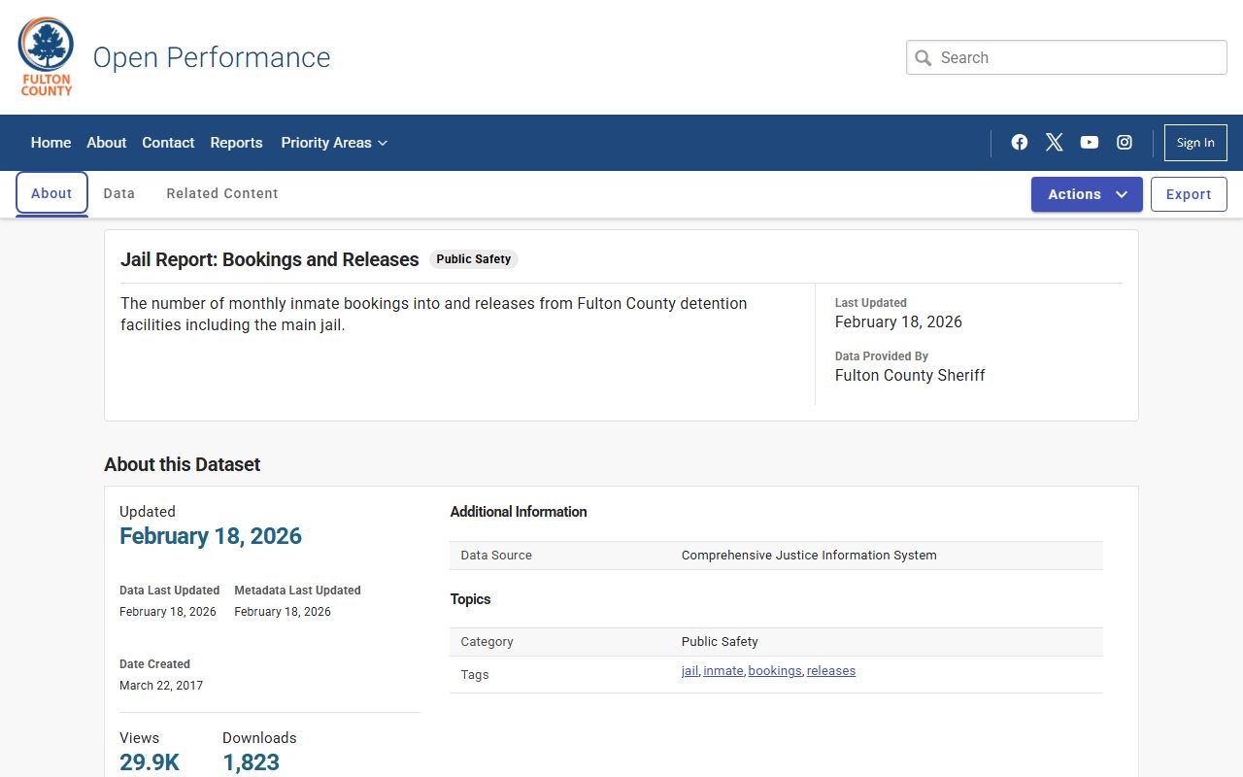The width and height of the screenshot is (1243, 777).
Task: Open the Instagram social icon
Action: click(x=1125, y=143)
